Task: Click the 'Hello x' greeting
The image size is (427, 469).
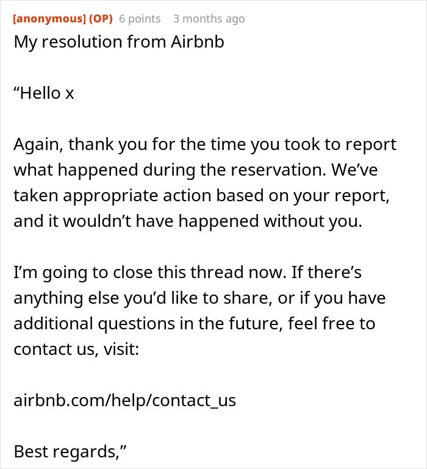Action: (44, 93)
